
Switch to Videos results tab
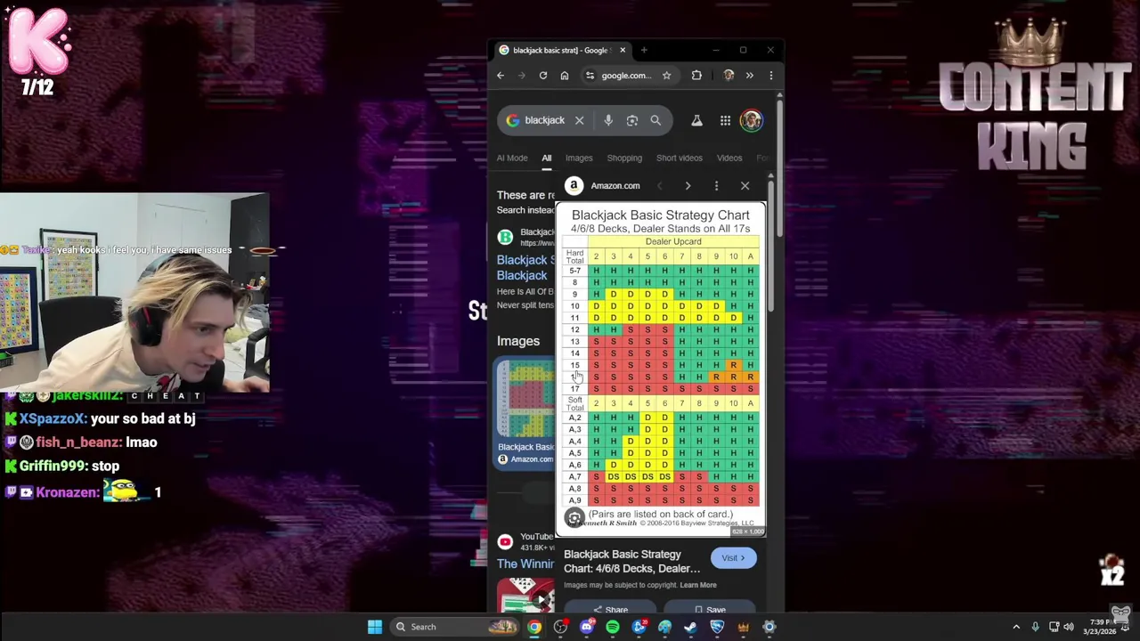[x=729, y=158]
